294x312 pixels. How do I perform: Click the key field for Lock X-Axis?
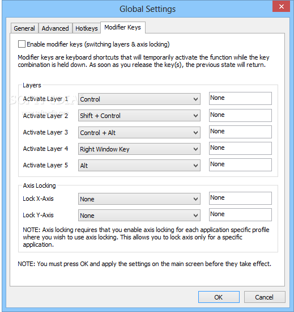(240, 198)
